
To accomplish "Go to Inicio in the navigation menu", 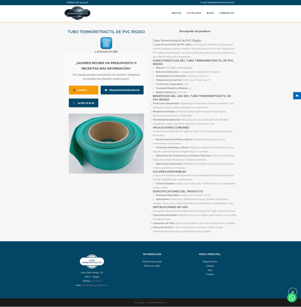I will [176, 13].
